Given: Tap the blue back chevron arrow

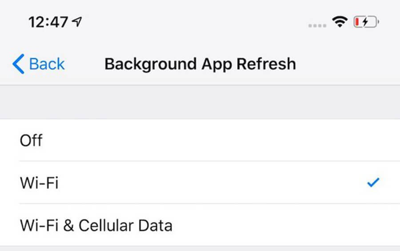Looking at the screenshot, I should [x=18, y=64].
